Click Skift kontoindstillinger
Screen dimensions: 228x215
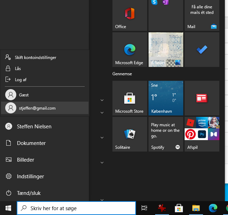pos(45,57)
